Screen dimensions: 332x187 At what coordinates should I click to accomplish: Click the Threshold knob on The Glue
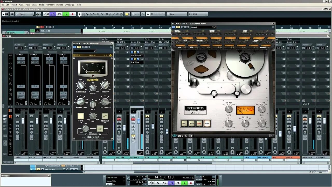pyautogui.click(x=81, y=85)
